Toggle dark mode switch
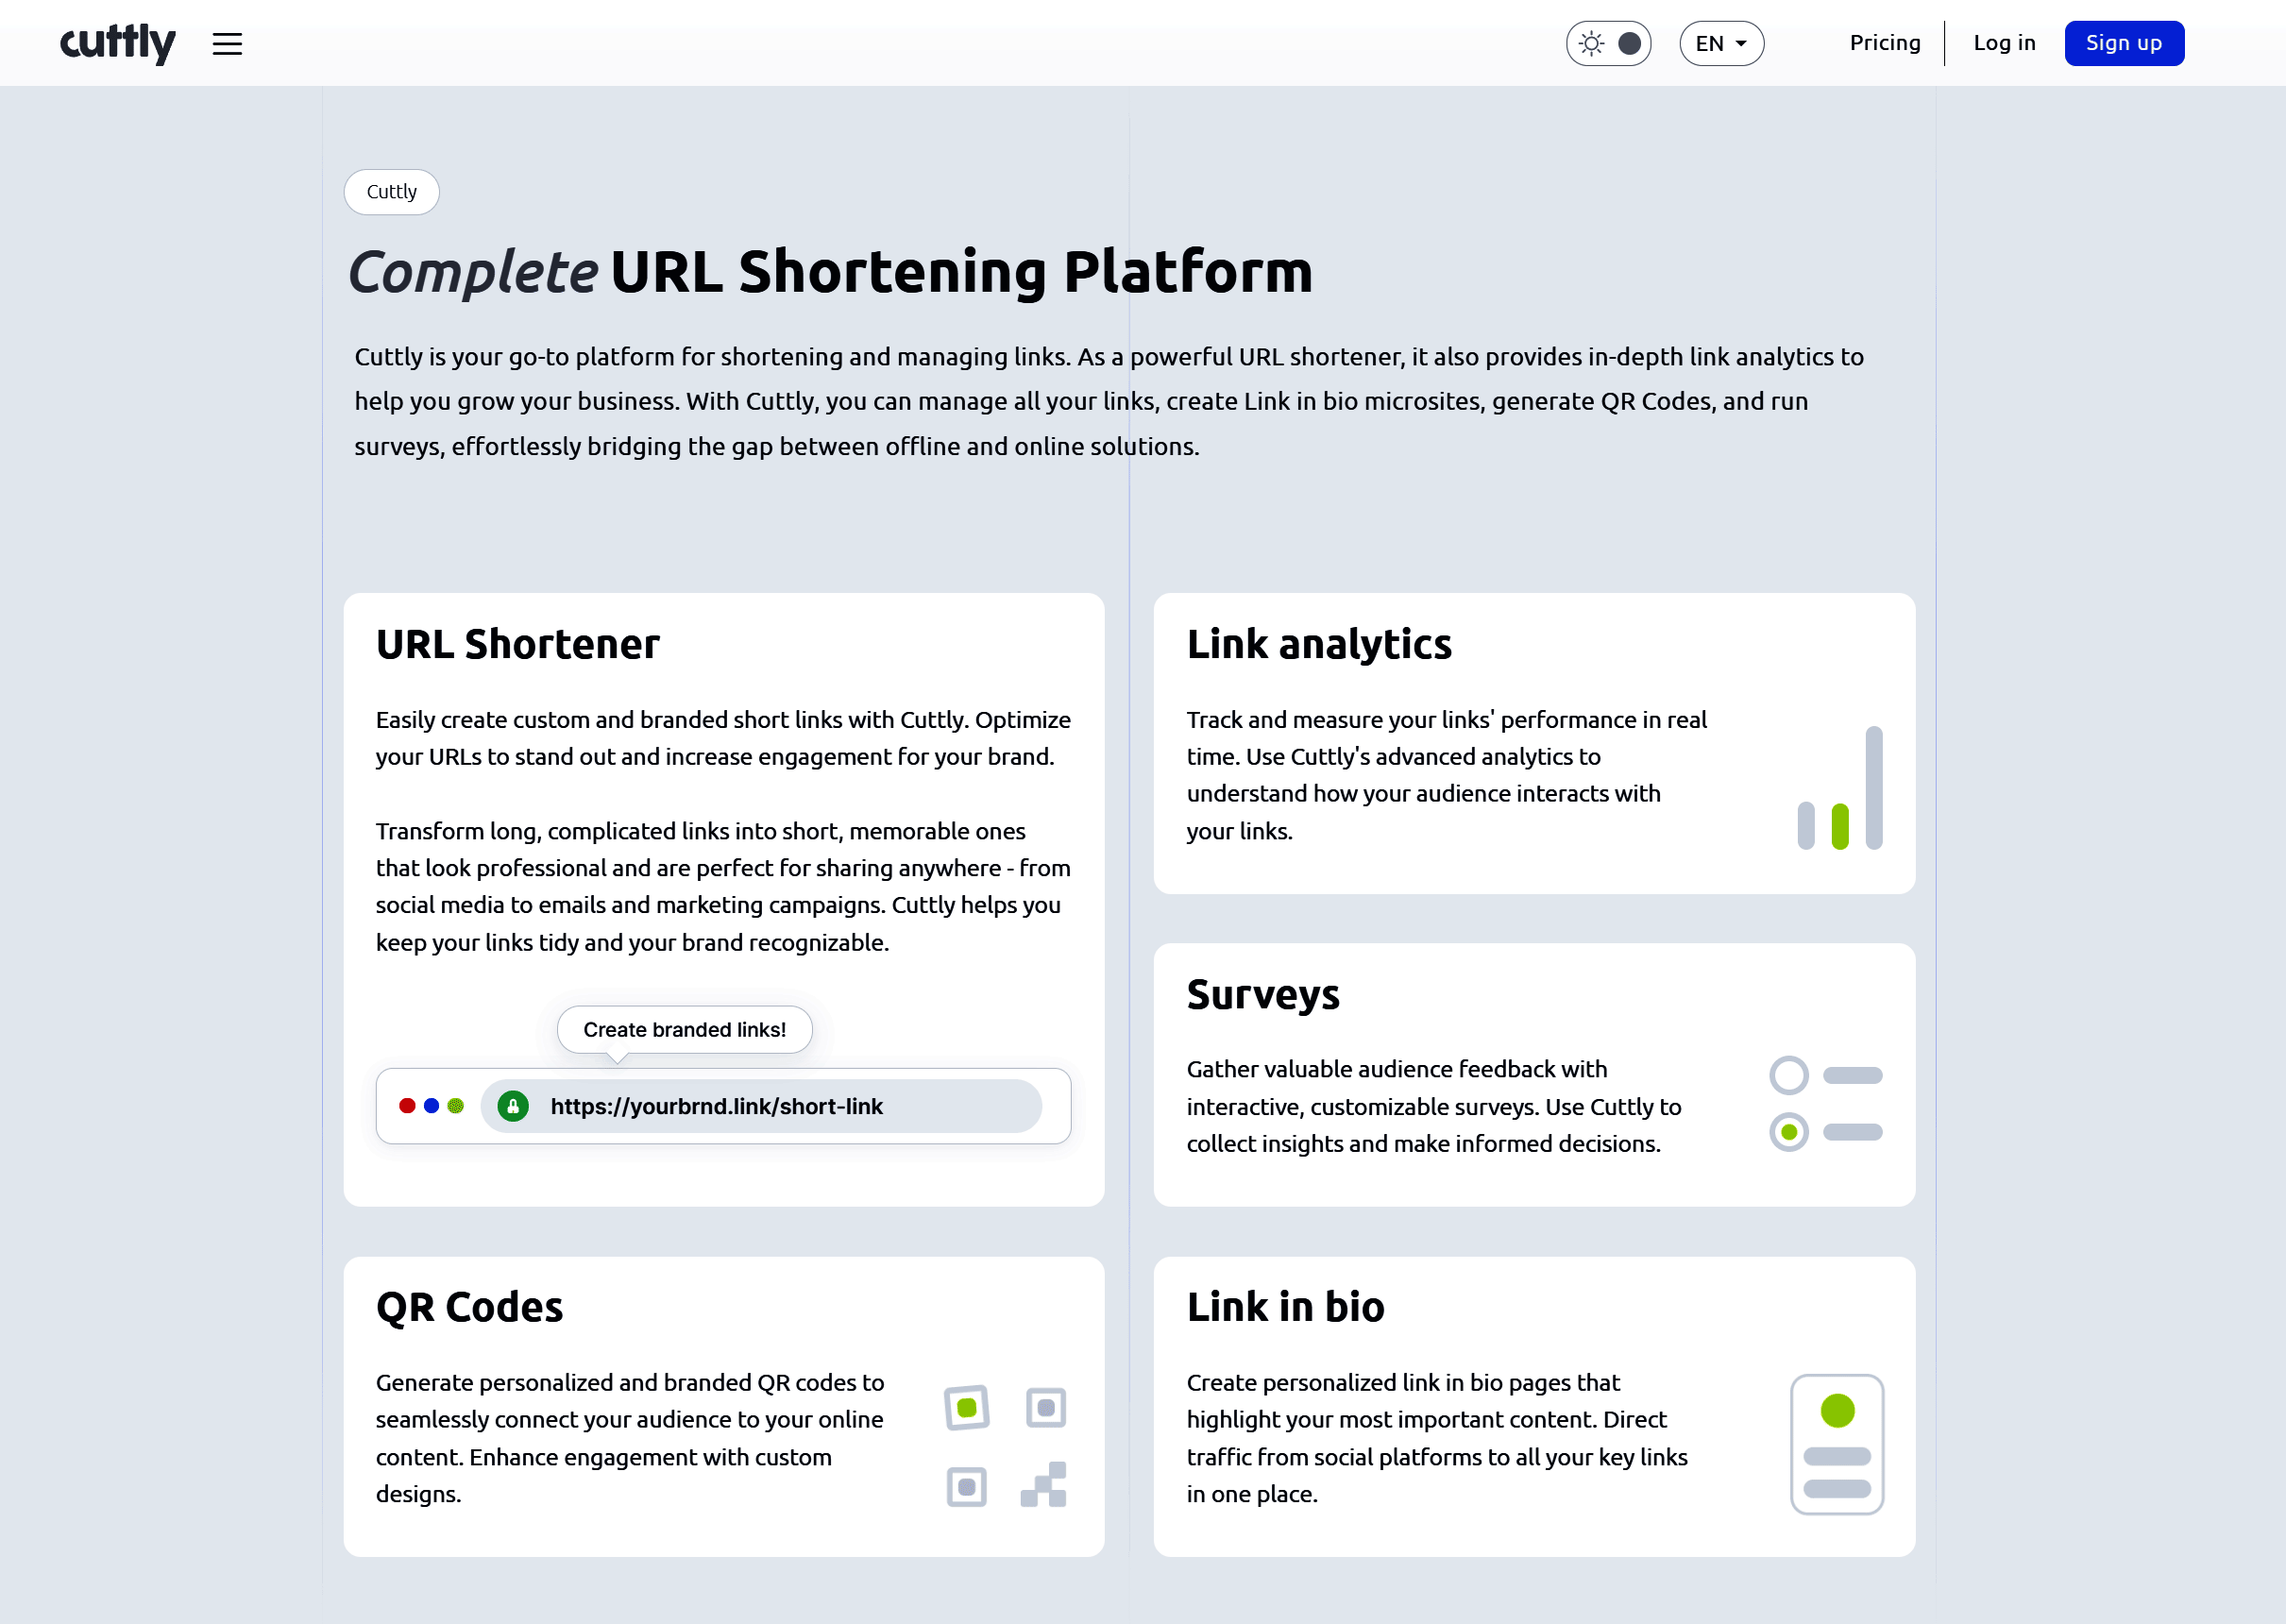 [1628, 44]
